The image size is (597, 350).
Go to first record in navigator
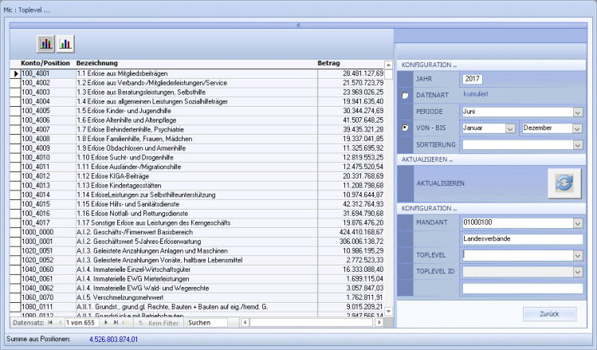(50, 323)
